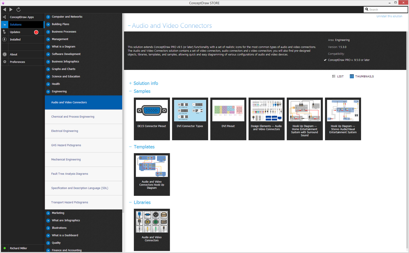Expand the Computer and Networks category
The height and width of the screenshot is (253, 409).
[48, 17]
